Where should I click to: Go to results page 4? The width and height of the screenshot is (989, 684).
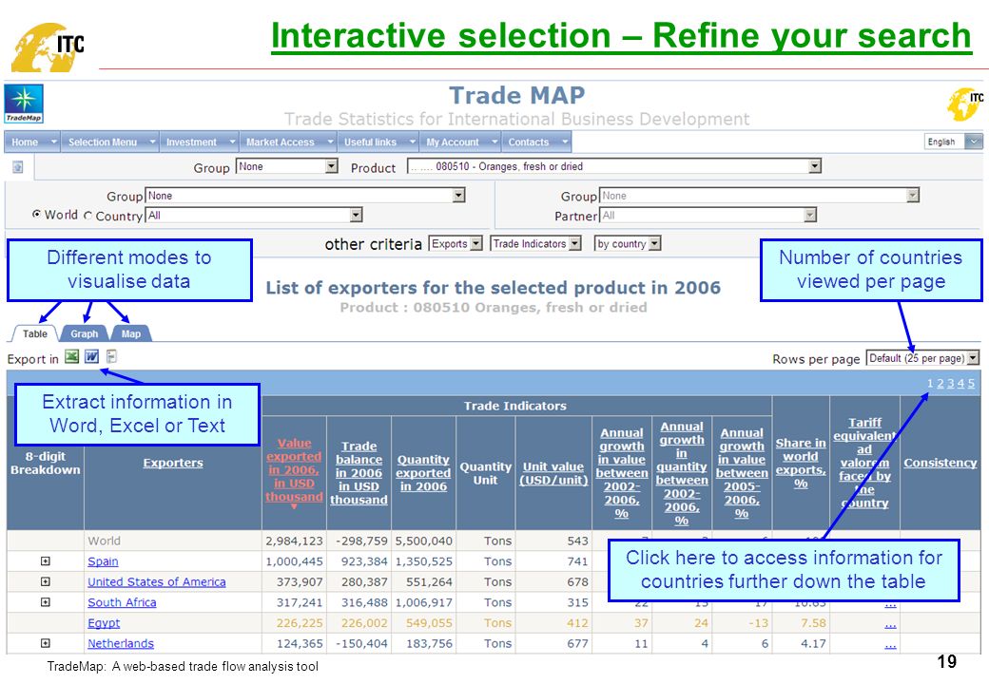(960, 383)
